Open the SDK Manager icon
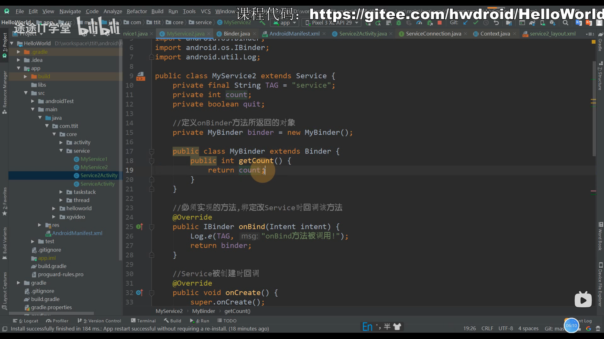 pyautogui.click(x=553, y=23)
